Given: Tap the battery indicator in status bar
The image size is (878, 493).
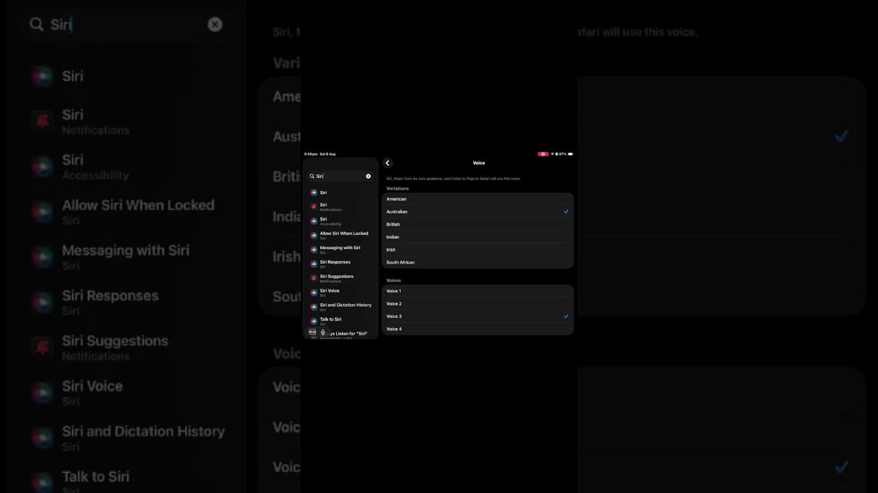Looking at the screenshot, I should click(570, 154).
